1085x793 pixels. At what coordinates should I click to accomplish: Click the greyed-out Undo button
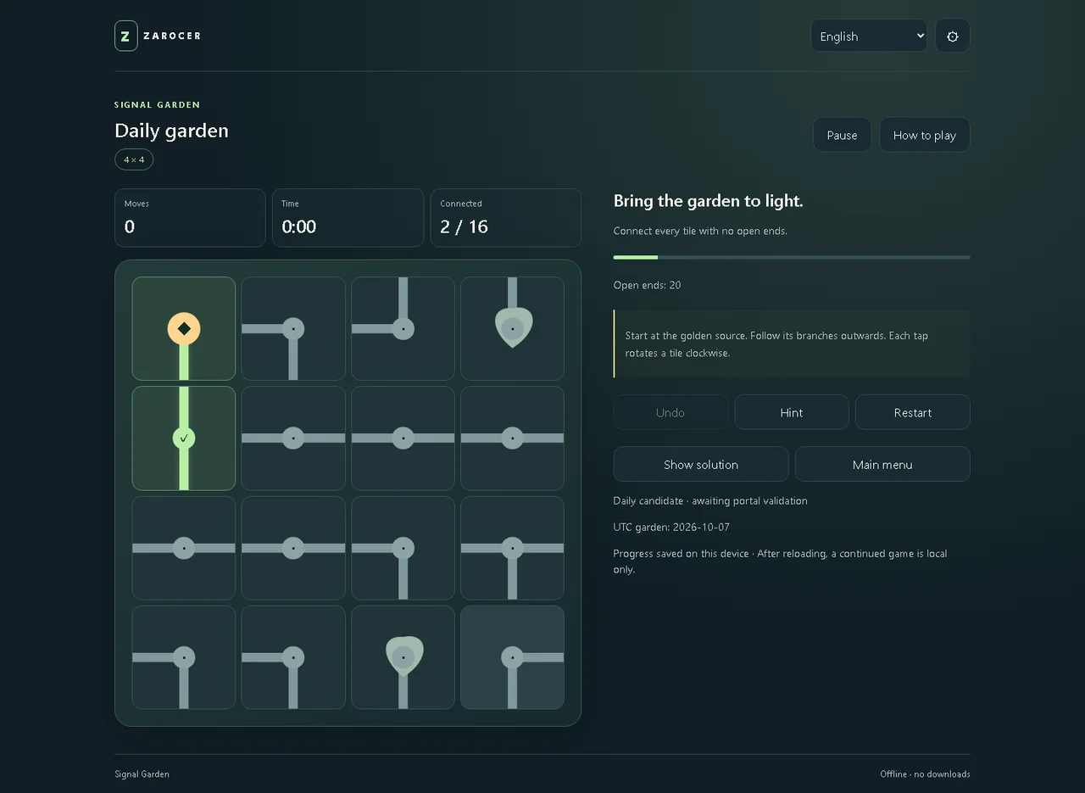tap(670, 412)
